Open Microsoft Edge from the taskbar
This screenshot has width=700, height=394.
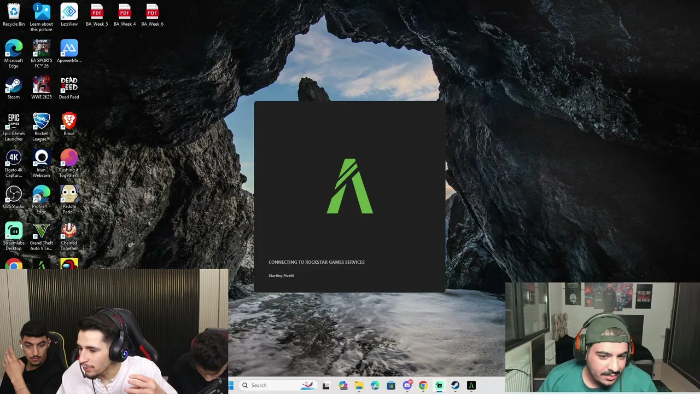point(375,385)
